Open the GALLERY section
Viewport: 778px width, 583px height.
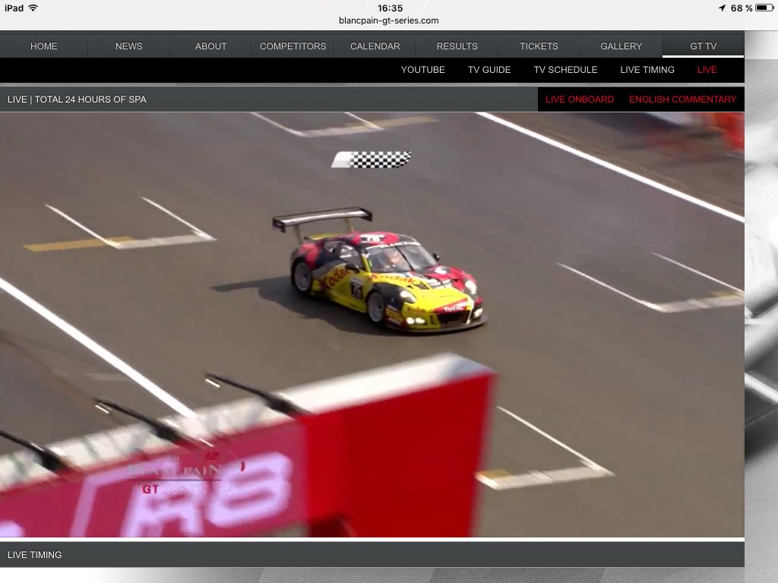tap(621, 46)
